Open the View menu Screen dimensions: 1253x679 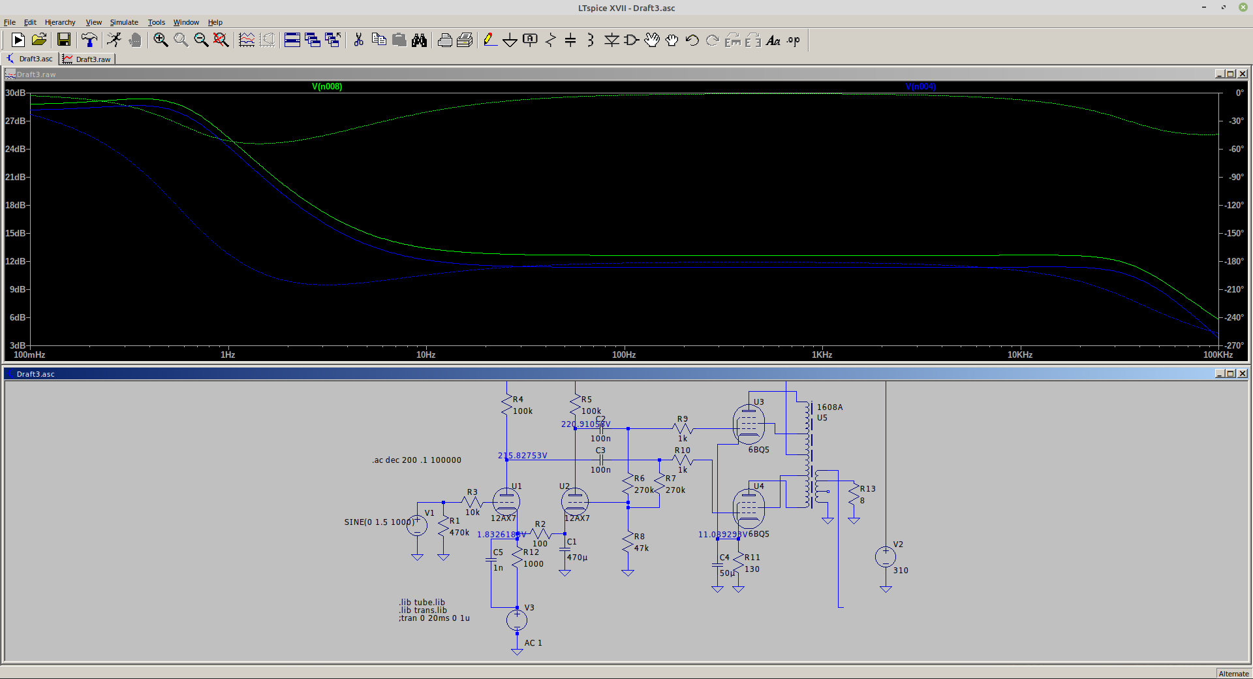click(x=94, y=22)
